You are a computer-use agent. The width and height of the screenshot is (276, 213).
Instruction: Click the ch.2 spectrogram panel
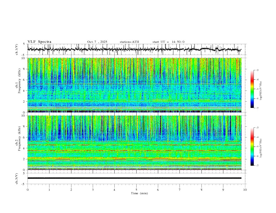pyautogui.click(x=134, y=143)
